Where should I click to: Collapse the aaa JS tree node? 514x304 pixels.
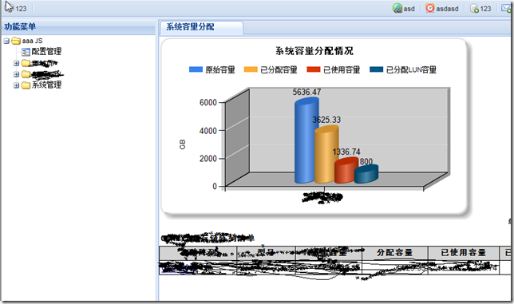point(6,41)
